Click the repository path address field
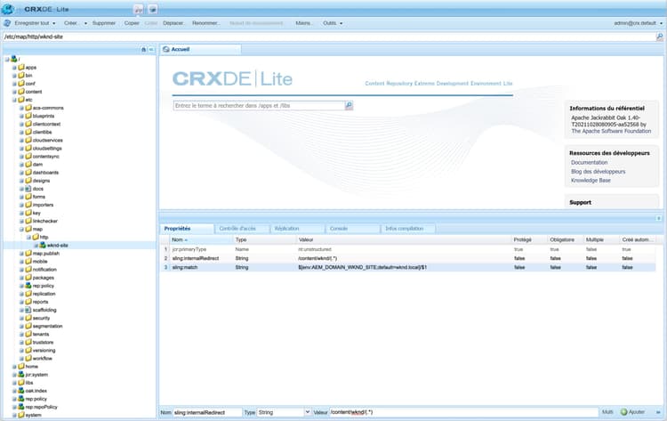This screenshot has width=667, height=421. point(328,37)
